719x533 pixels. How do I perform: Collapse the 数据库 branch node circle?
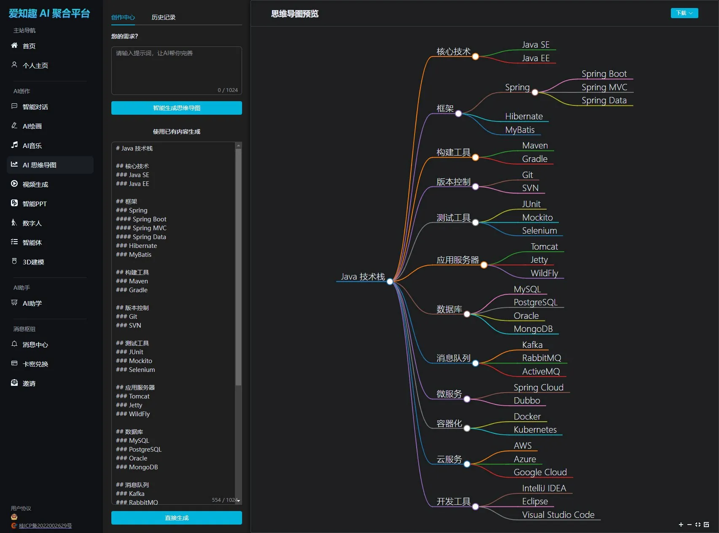point(467,314)
